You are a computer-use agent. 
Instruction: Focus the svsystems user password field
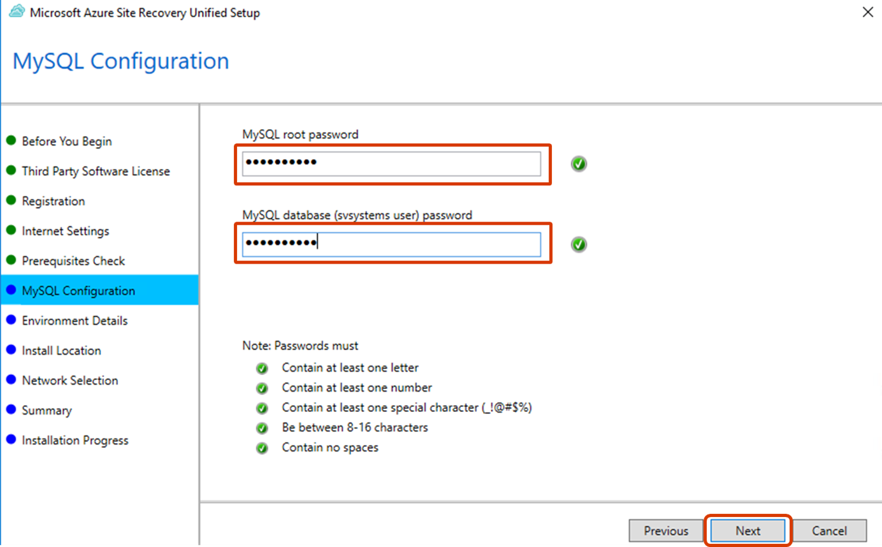[391, 245]
